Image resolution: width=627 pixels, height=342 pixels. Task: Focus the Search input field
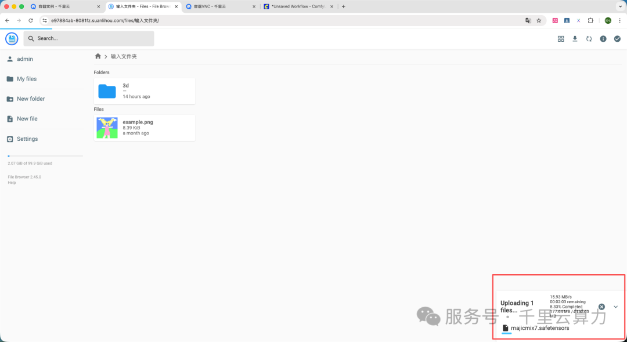point(89,38)
